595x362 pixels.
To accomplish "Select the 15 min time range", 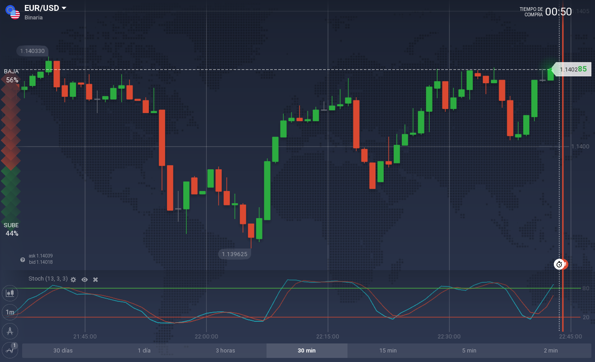I will coord(388,351).
